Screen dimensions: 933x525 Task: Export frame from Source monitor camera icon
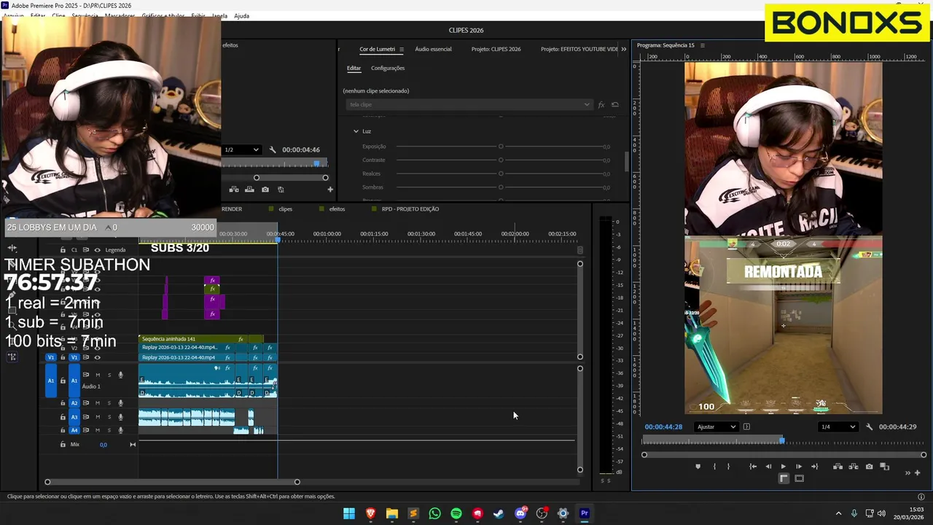click(265, 190)
